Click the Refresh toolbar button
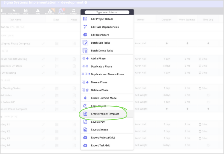 (x=74, y=11)
